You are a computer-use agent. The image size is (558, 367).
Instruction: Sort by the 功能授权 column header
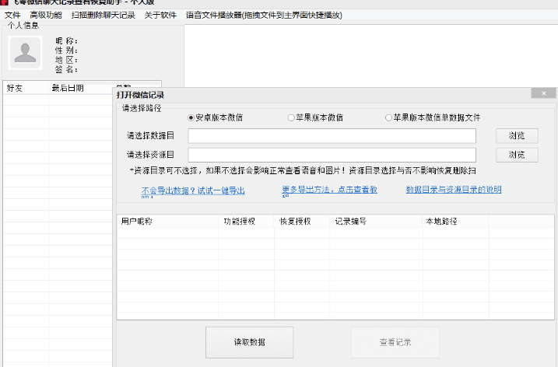246,221
